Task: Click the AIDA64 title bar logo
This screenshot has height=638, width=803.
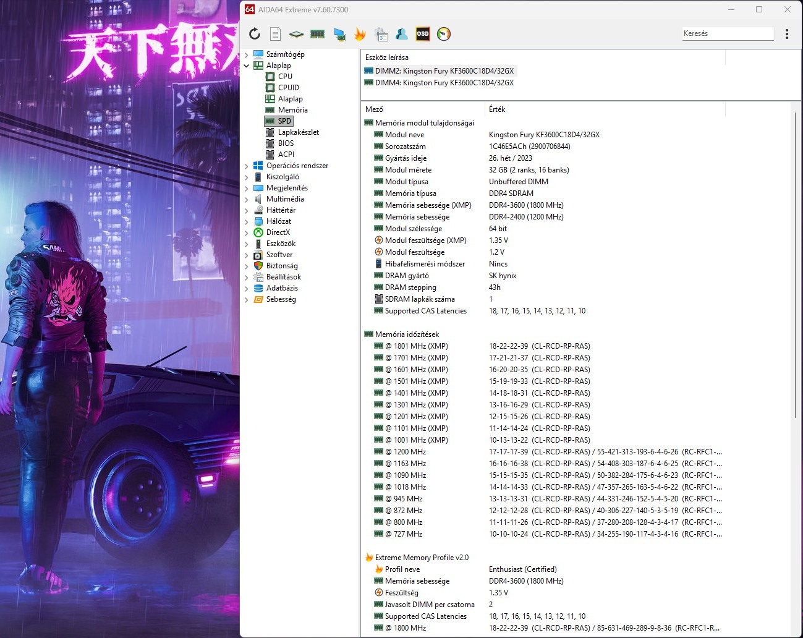Action: tap(250, 9)
